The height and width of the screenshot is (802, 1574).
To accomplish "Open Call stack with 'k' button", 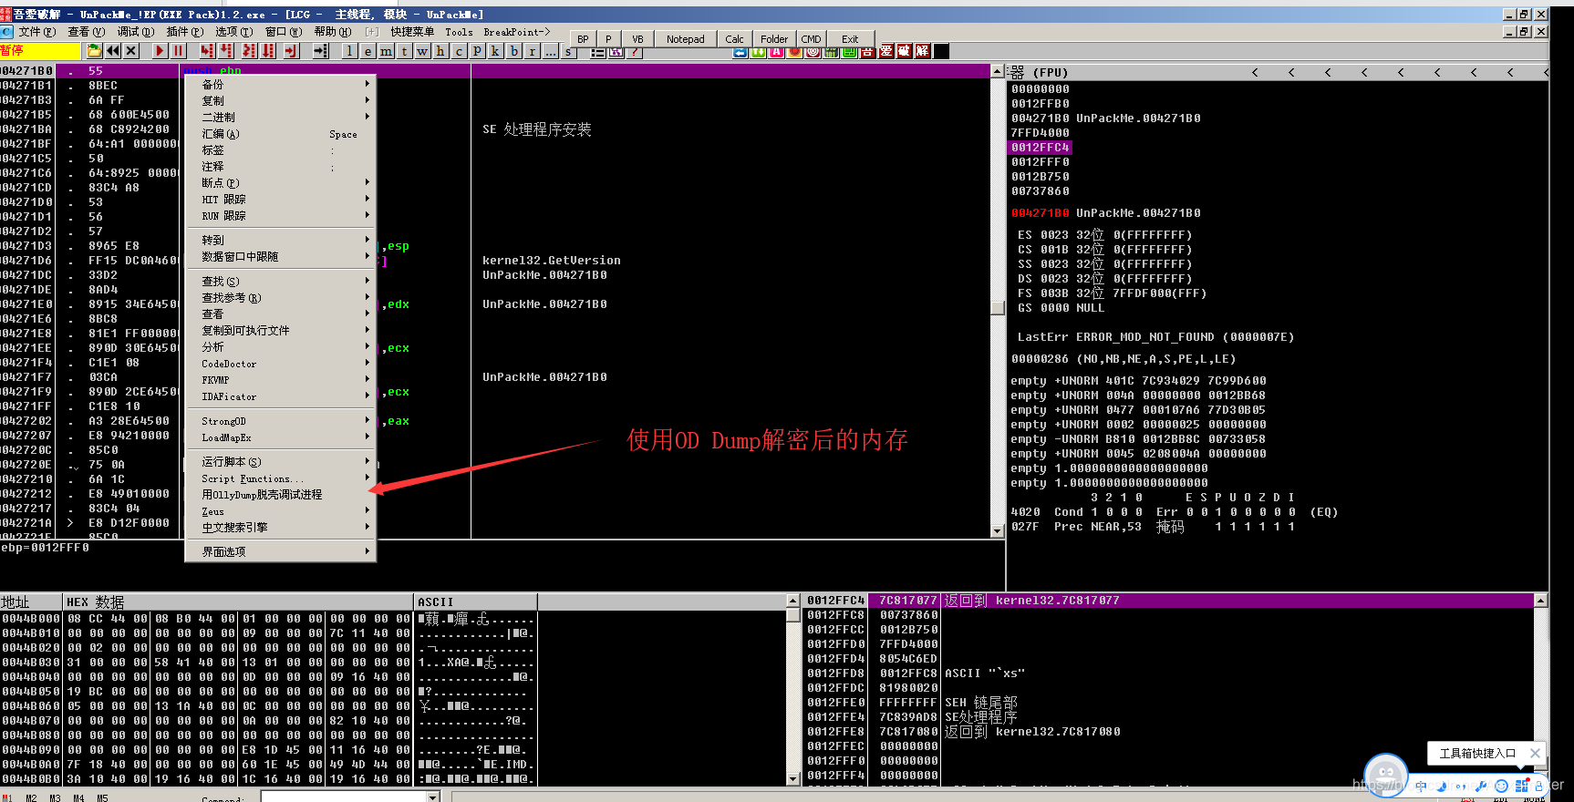I will [495, 51].
